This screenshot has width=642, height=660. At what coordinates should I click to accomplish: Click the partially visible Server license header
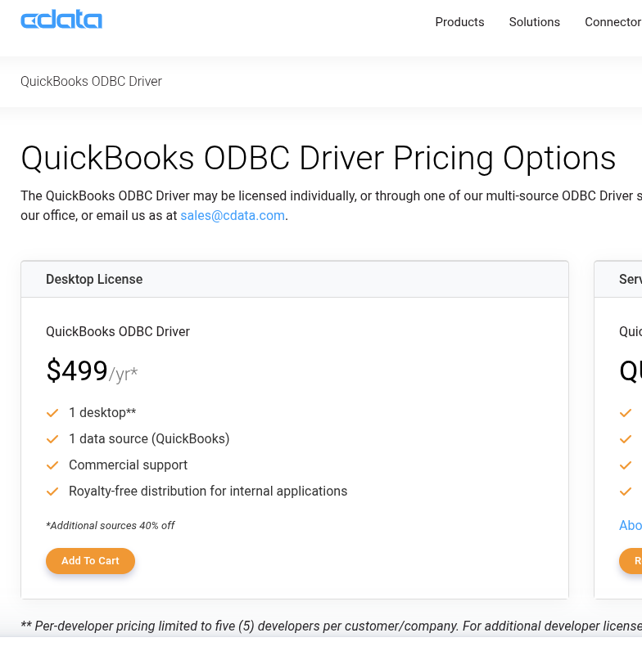[630, 280]
